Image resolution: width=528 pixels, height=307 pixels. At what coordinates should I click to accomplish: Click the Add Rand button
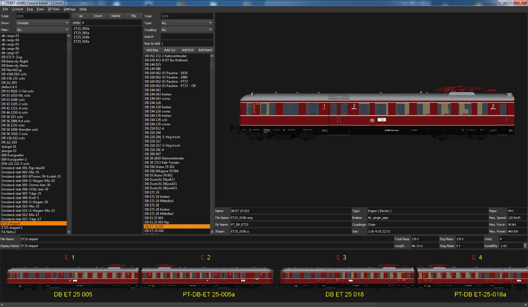205,50
